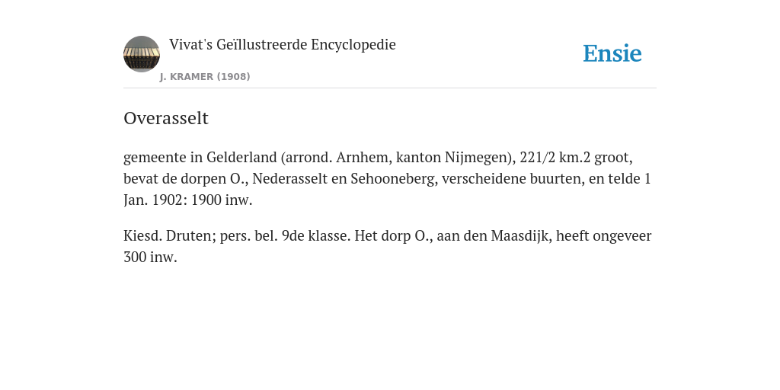Click the text '221/2 km.2 groot'
This screenshot has width=780, height=390.
click(574, 158)
